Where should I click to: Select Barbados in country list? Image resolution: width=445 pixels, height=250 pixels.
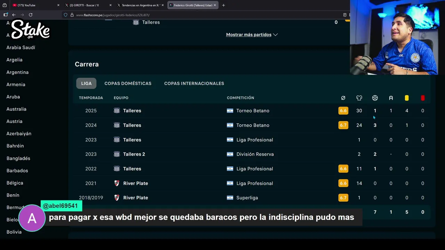tap(17, 170)
